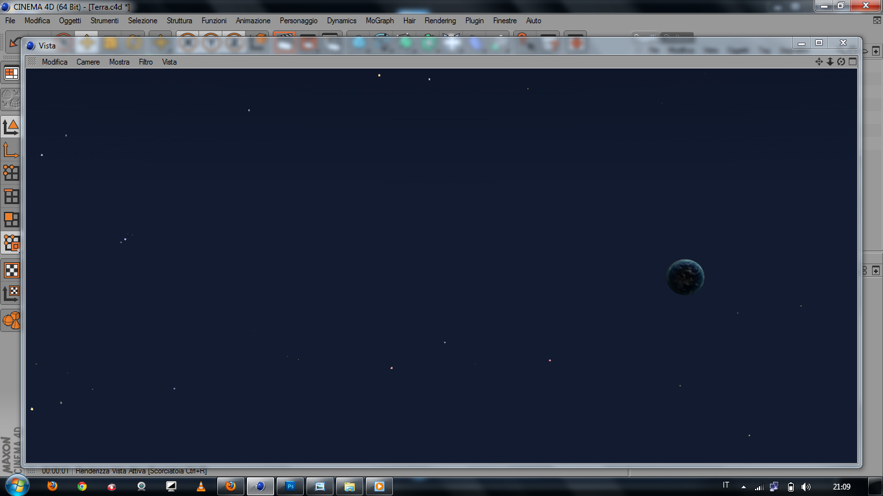883x496 pixels.
Task: Select the orange spheres tool icon
Action: click(11, 320)
